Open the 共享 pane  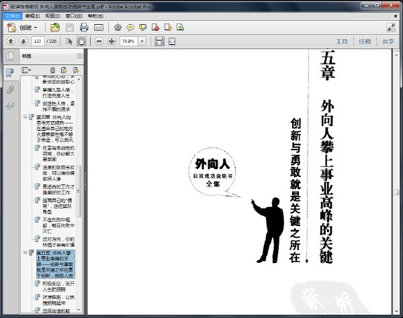388,42
